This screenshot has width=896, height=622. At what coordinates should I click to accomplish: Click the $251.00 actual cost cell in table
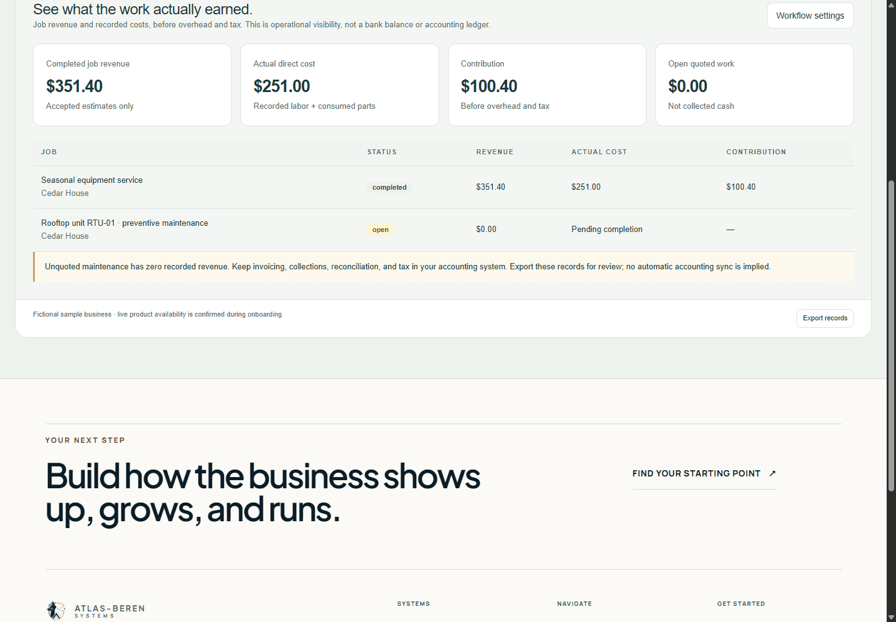pos(586,187)
